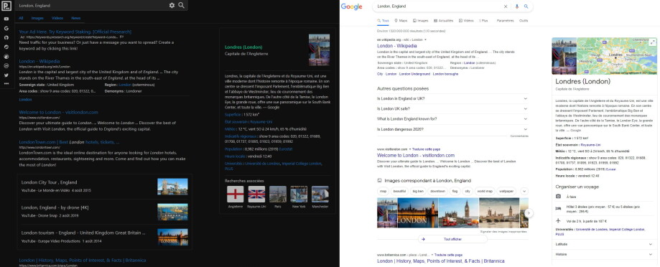Open Google Britannica result title
Image resolution: width=660 pixels, height=267 pixels.
[x=441, y=261]
